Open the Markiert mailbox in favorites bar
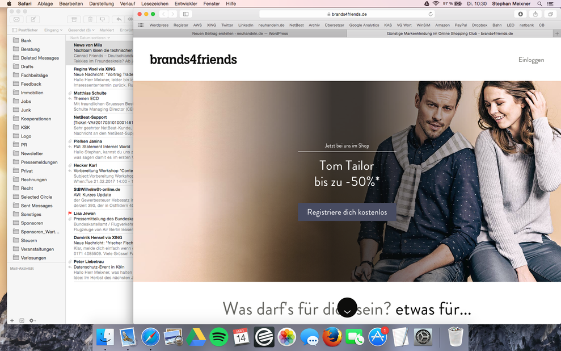 pos(107,30)
